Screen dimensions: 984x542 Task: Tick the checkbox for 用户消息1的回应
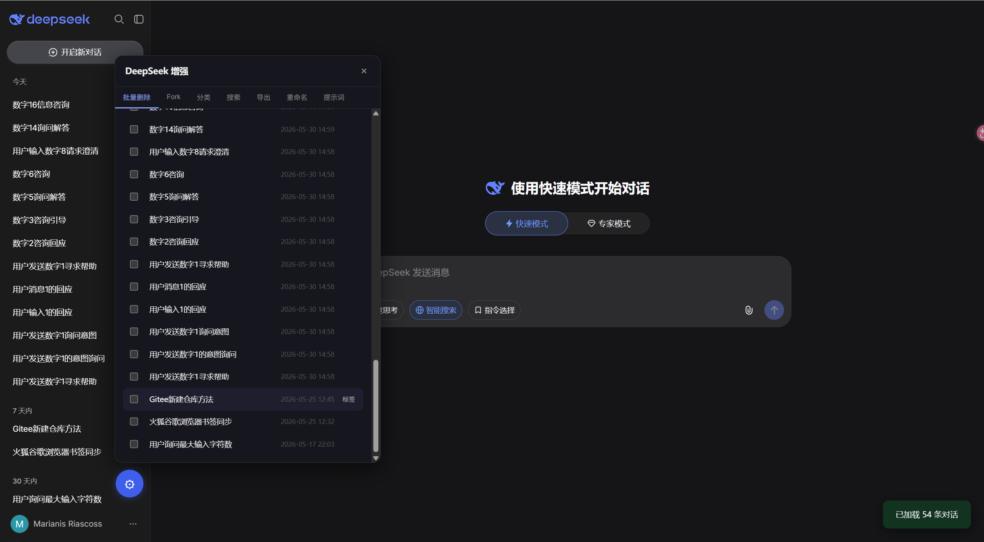(x=134, y=287)
